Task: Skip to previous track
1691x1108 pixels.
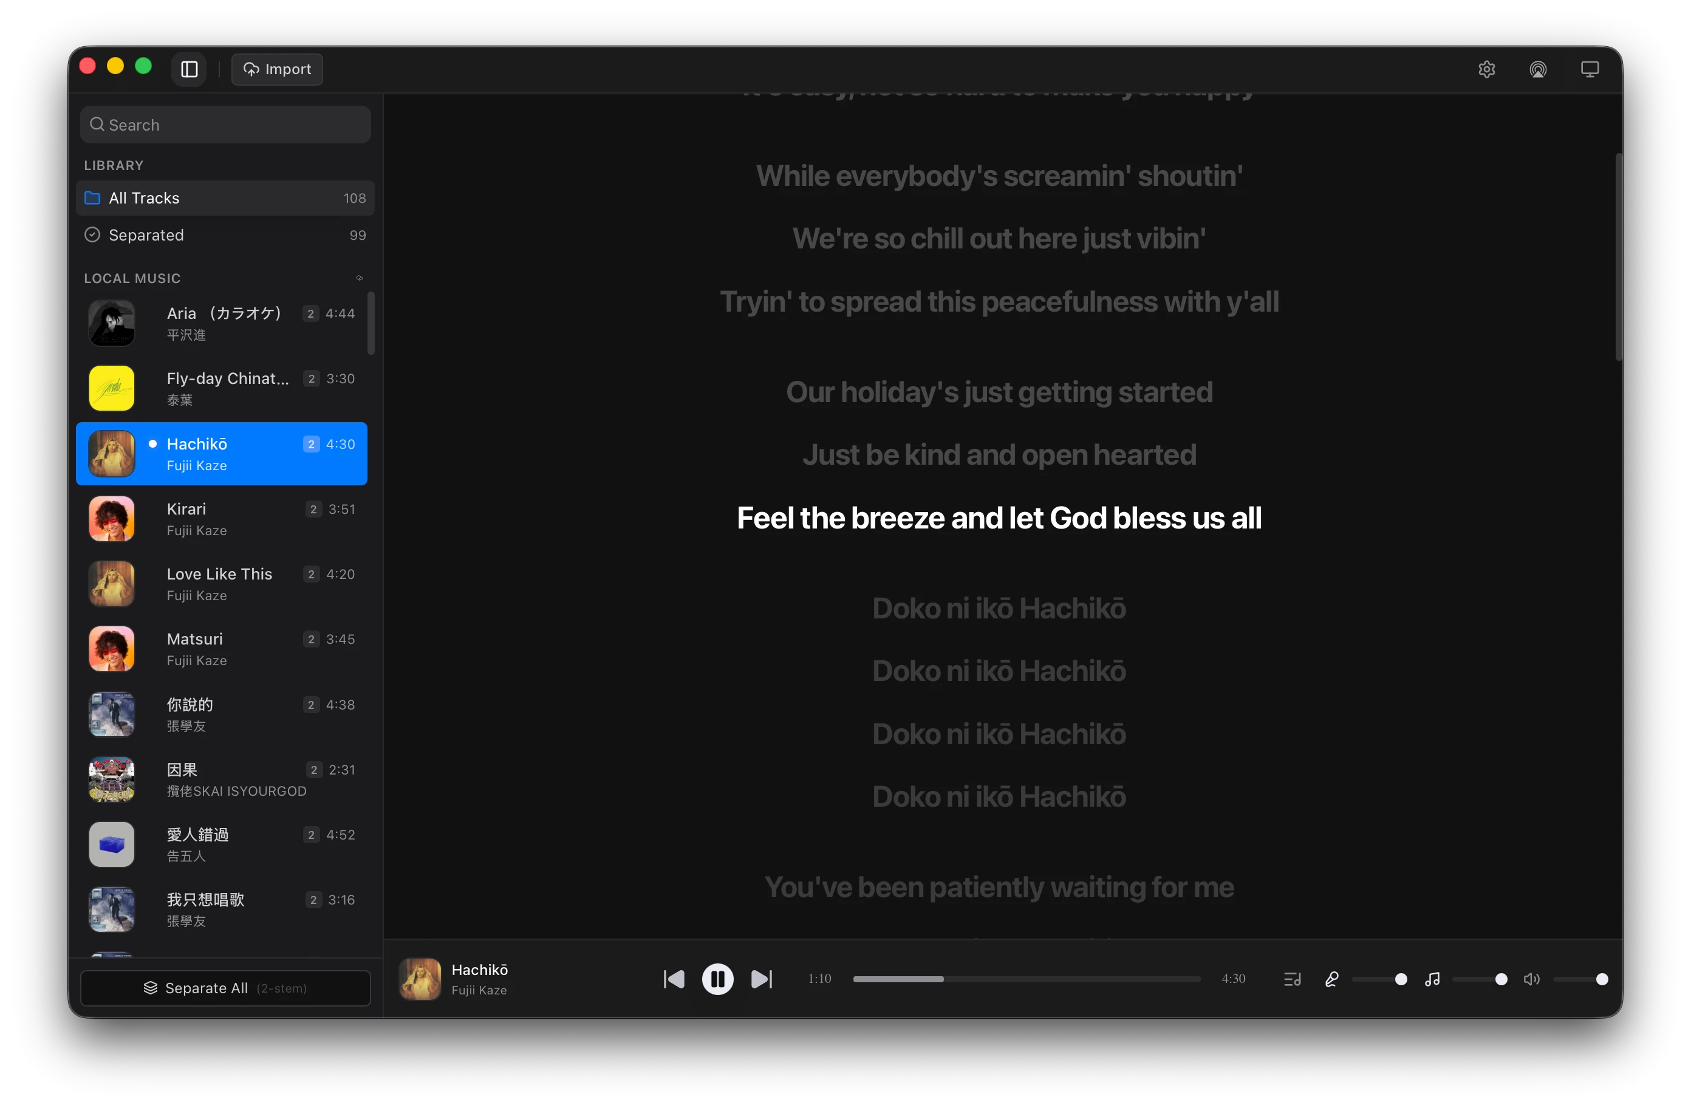Action: (x=674, y=979)
